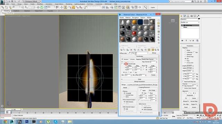Toggle Backlight icon on Material Editor side bar
The image size is (222, 124).
tap(159, 23)
